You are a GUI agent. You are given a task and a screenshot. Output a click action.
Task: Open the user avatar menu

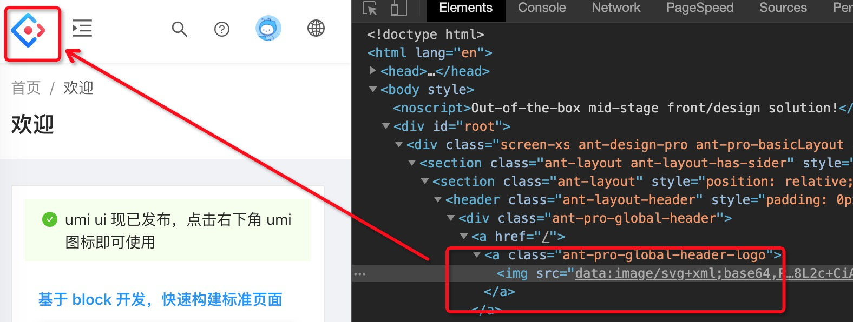[268, 28]
